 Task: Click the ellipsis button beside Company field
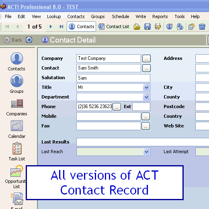pos(146,58)
